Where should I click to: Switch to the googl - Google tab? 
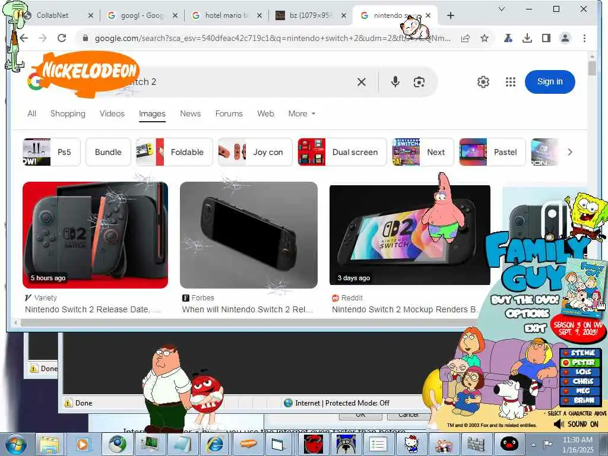pyautogui.click(x=141, y=15)
